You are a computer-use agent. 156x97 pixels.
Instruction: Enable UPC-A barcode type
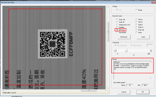[x=136, y=19]
